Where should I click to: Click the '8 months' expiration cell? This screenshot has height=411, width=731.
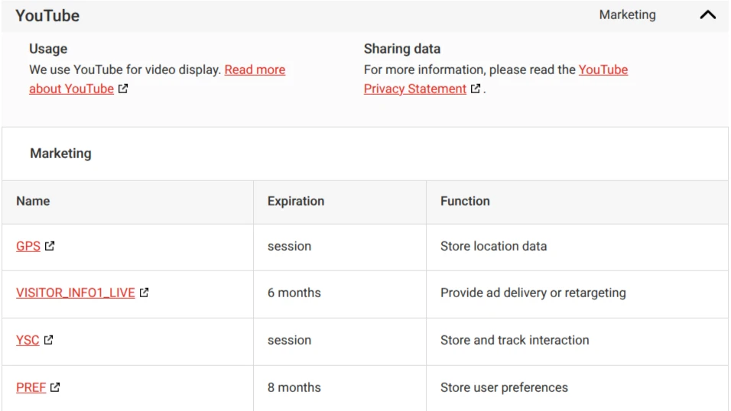click(x=294, y=387)
